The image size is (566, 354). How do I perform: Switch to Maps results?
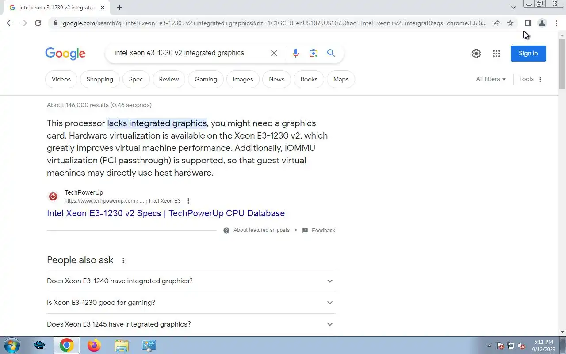point(341,80)
